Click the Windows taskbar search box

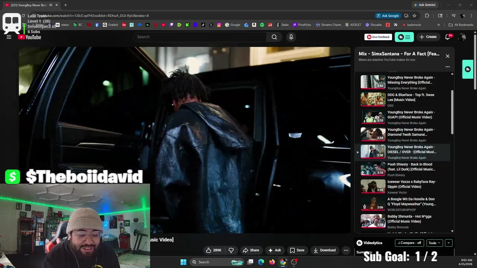pos(217,262)
